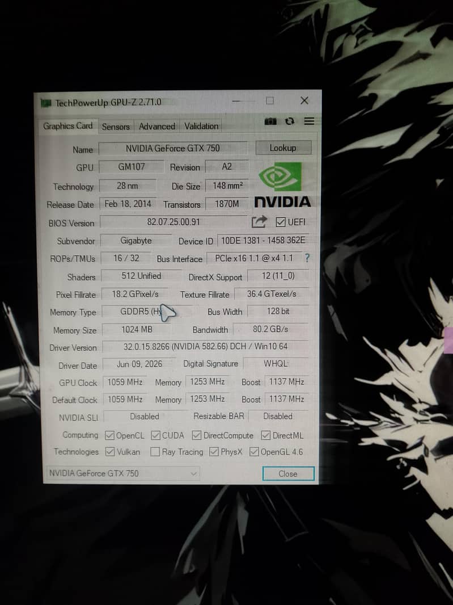
Task: Click the GPU field showing GM107
Action: click(132, 167)
